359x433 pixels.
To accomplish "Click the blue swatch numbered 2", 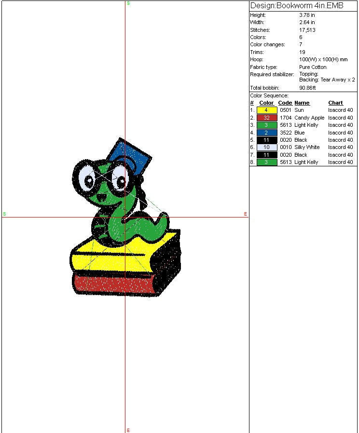I will [x=266, y=133].
